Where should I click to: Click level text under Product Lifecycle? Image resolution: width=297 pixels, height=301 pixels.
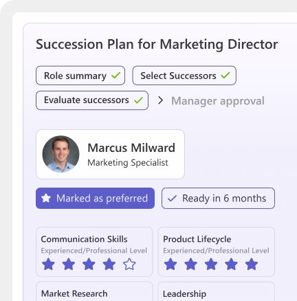(216, 251)
